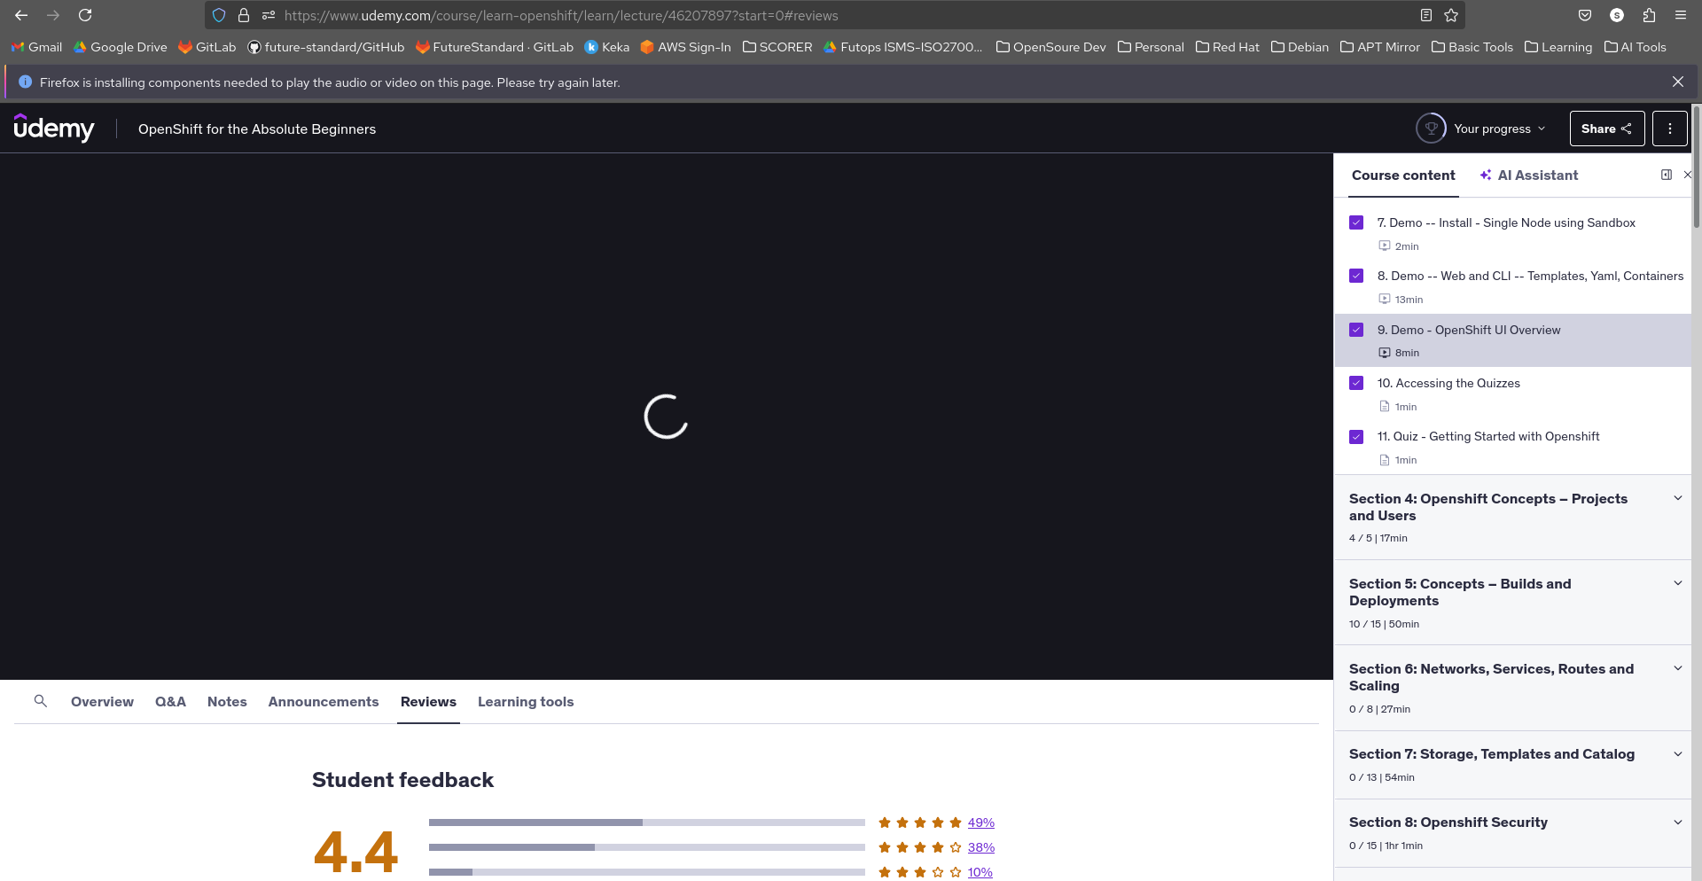Open the AWS Sign-In bookmark
The height and width of the screenshot is (881, 1702).
[x=686, y=47]
